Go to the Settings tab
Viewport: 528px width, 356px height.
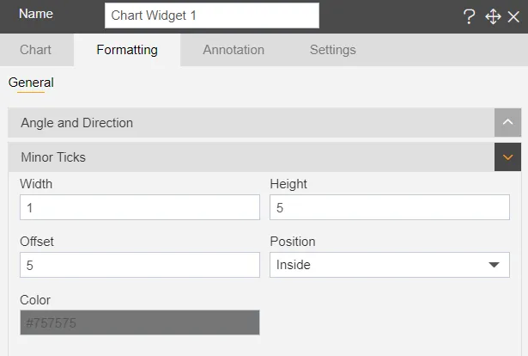332,50
